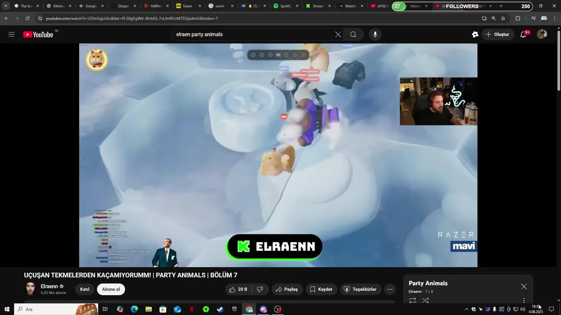This screenshot has height=315, width=561.
Task: Like the video (20 B)
Action: (x=238, y=289)
